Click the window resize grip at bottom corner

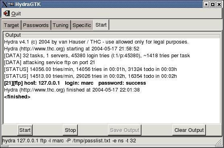click(x=219, y=141)
